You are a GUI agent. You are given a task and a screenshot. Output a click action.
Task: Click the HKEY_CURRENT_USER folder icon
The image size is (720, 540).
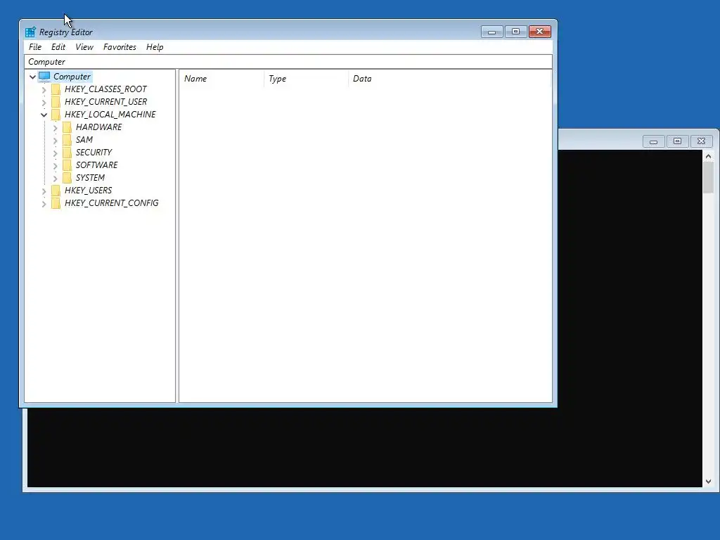(56, 101)
